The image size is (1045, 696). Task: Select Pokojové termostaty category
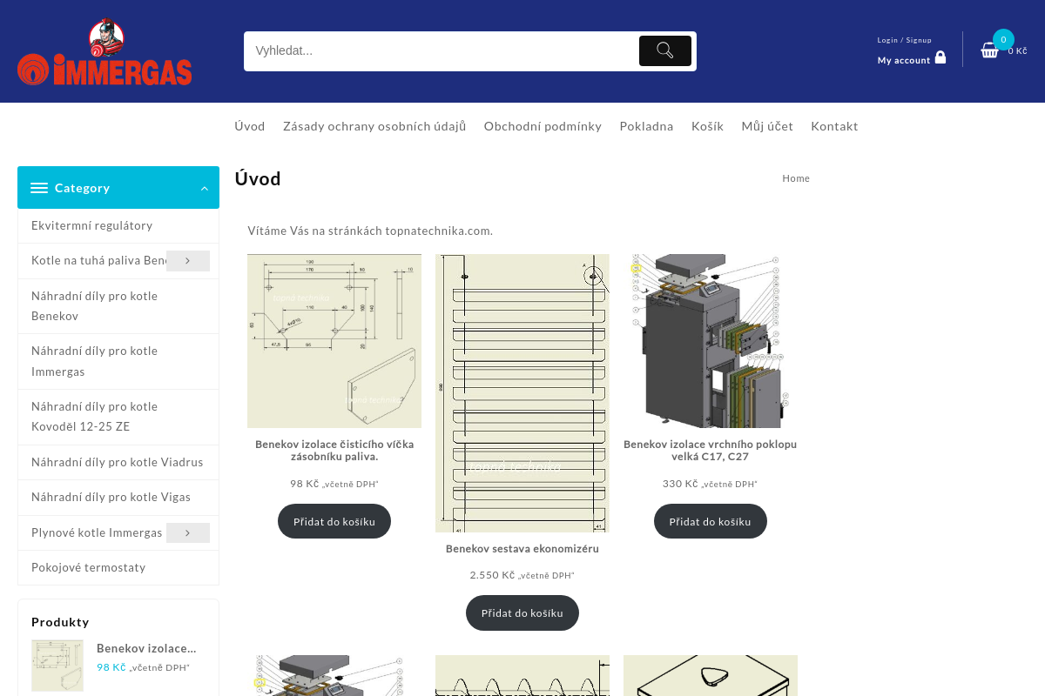click(89, 567)
